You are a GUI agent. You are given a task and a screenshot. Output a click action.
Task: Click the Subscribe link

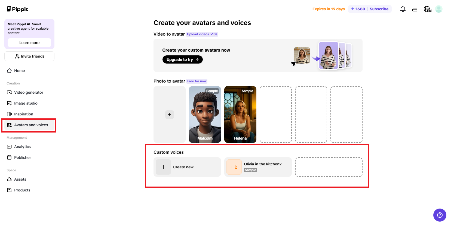click(379, 9)
